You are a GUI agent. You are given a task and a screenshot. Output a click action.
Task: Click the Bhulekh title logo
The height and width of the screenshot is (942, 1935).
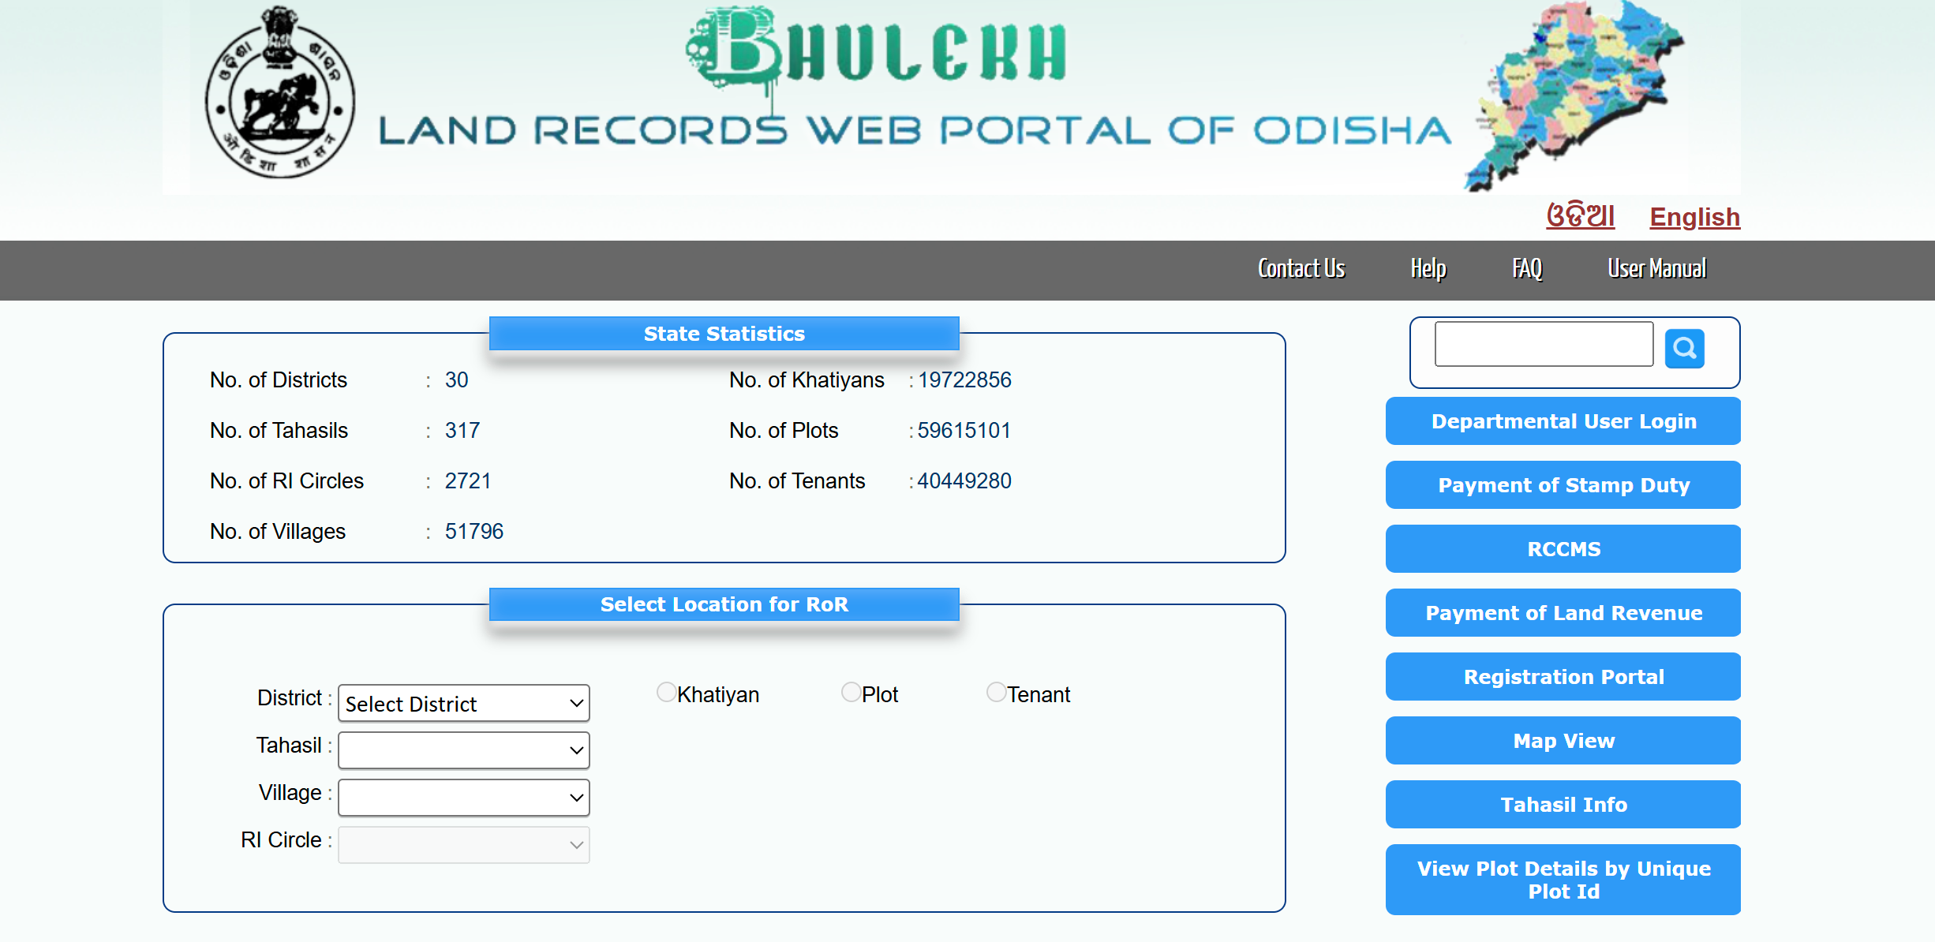878,49
